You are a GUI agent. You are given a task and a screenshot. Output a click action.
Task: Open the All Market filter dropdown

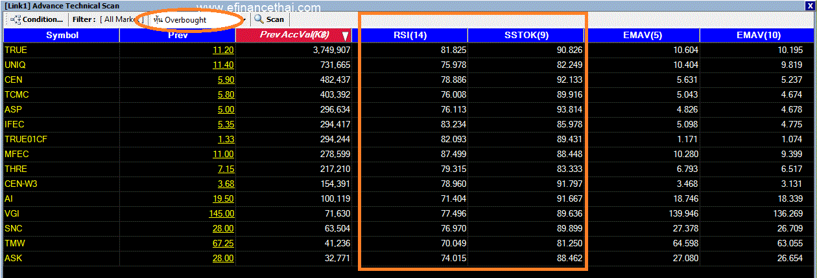click(123, 19)
